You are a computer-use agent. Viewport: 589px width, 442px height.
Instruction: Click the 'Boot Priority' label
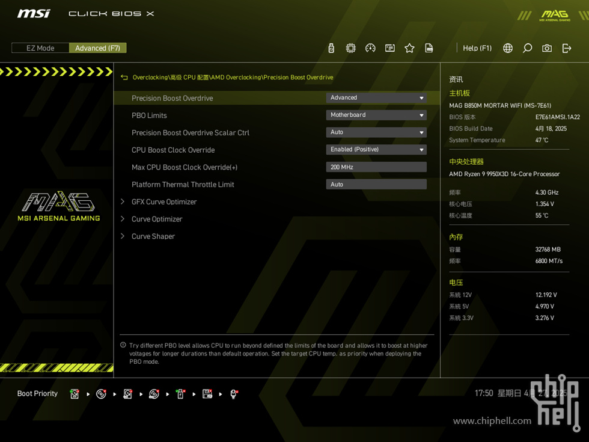[x=37, y=393]
